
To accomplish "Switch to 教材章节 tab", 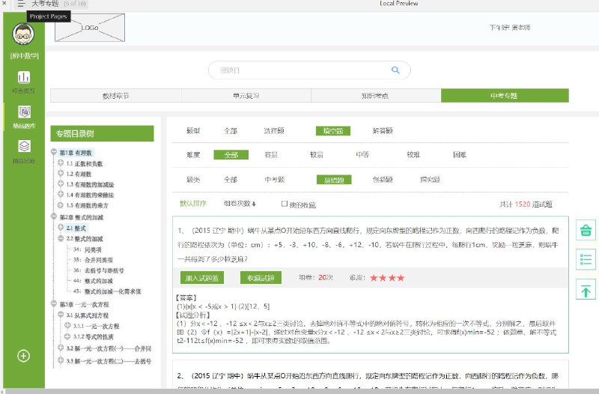I will (x=116, y=96).
